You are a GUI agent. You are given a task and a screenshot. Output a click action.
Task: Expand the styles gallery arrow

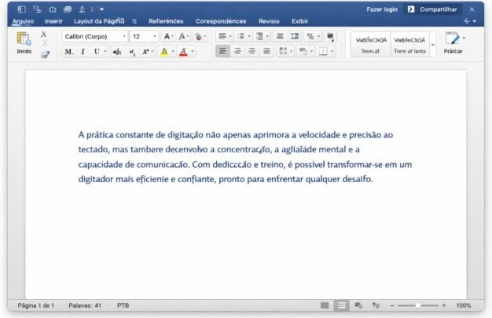(x=432, y=45)
